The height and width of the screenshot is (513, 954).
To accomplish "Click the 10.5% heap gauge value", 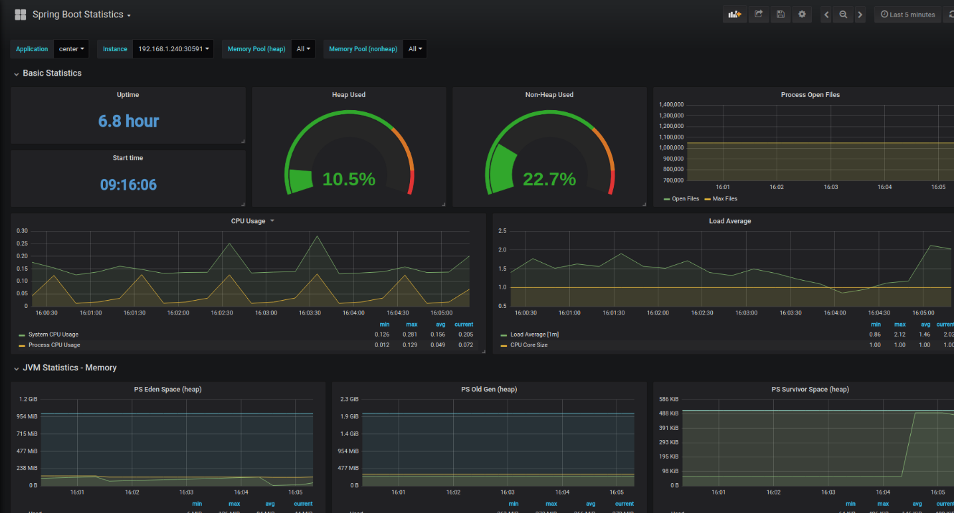I will (349, 179).
